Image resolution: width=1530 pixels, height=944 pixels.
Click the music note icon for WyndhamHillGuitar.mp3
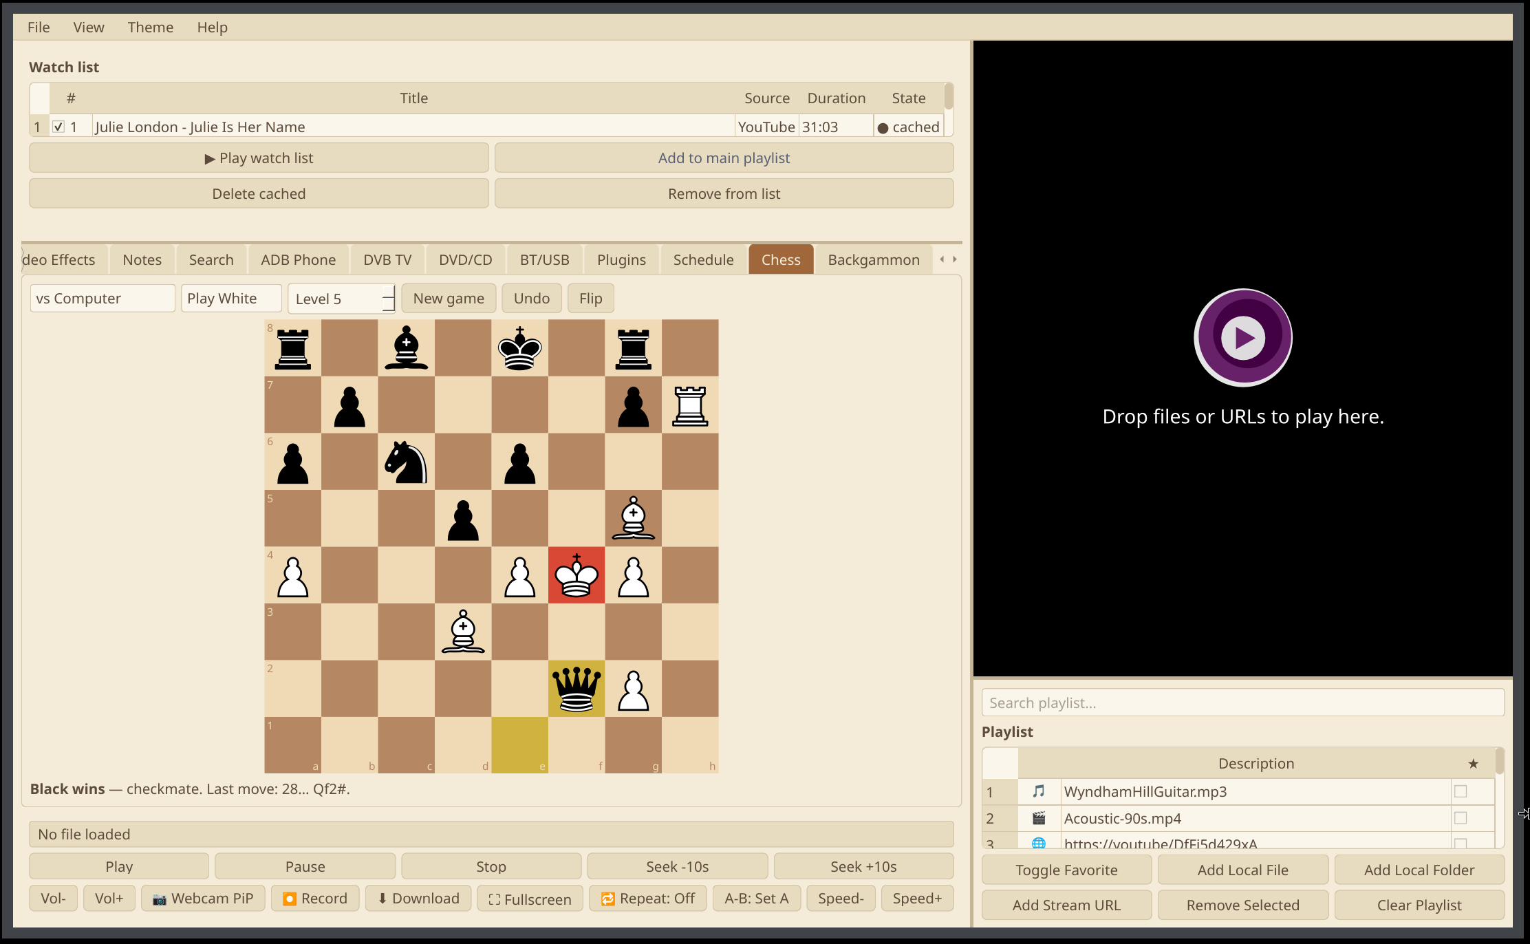[1039, 791]
